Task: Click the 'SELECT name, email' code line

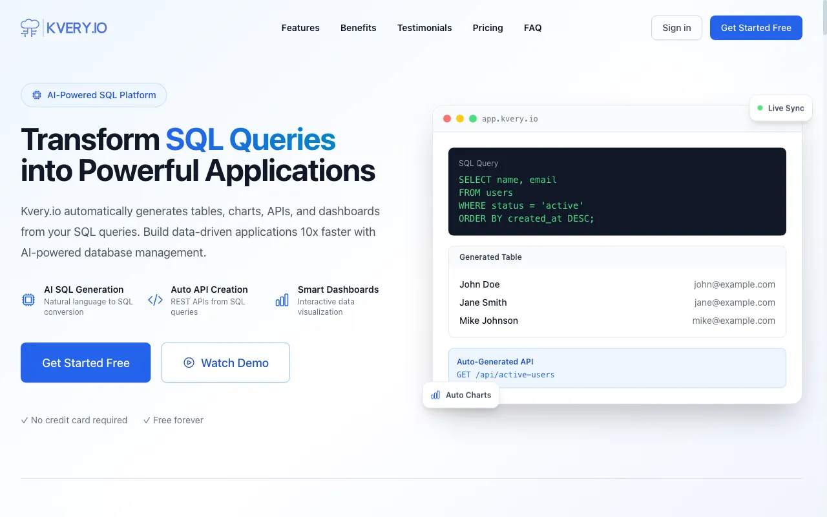Action: [x=508, y=180]
